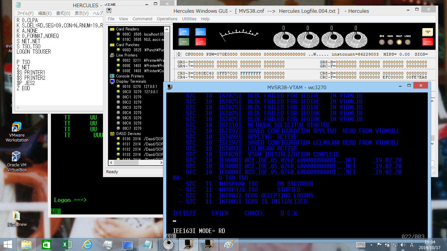This screenshot has width=447, height=251.
Task: Switch to Notepad in the taskbar
Action: coord(148,244)
